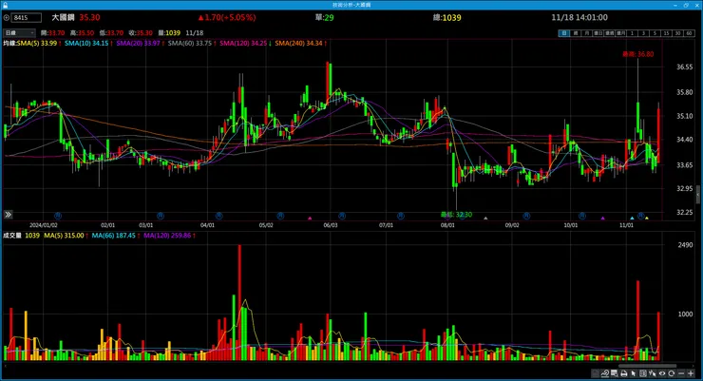The image size is (703, 381).
Task: Open the 日線 chart period dropdown
Action: pos(19,33)
